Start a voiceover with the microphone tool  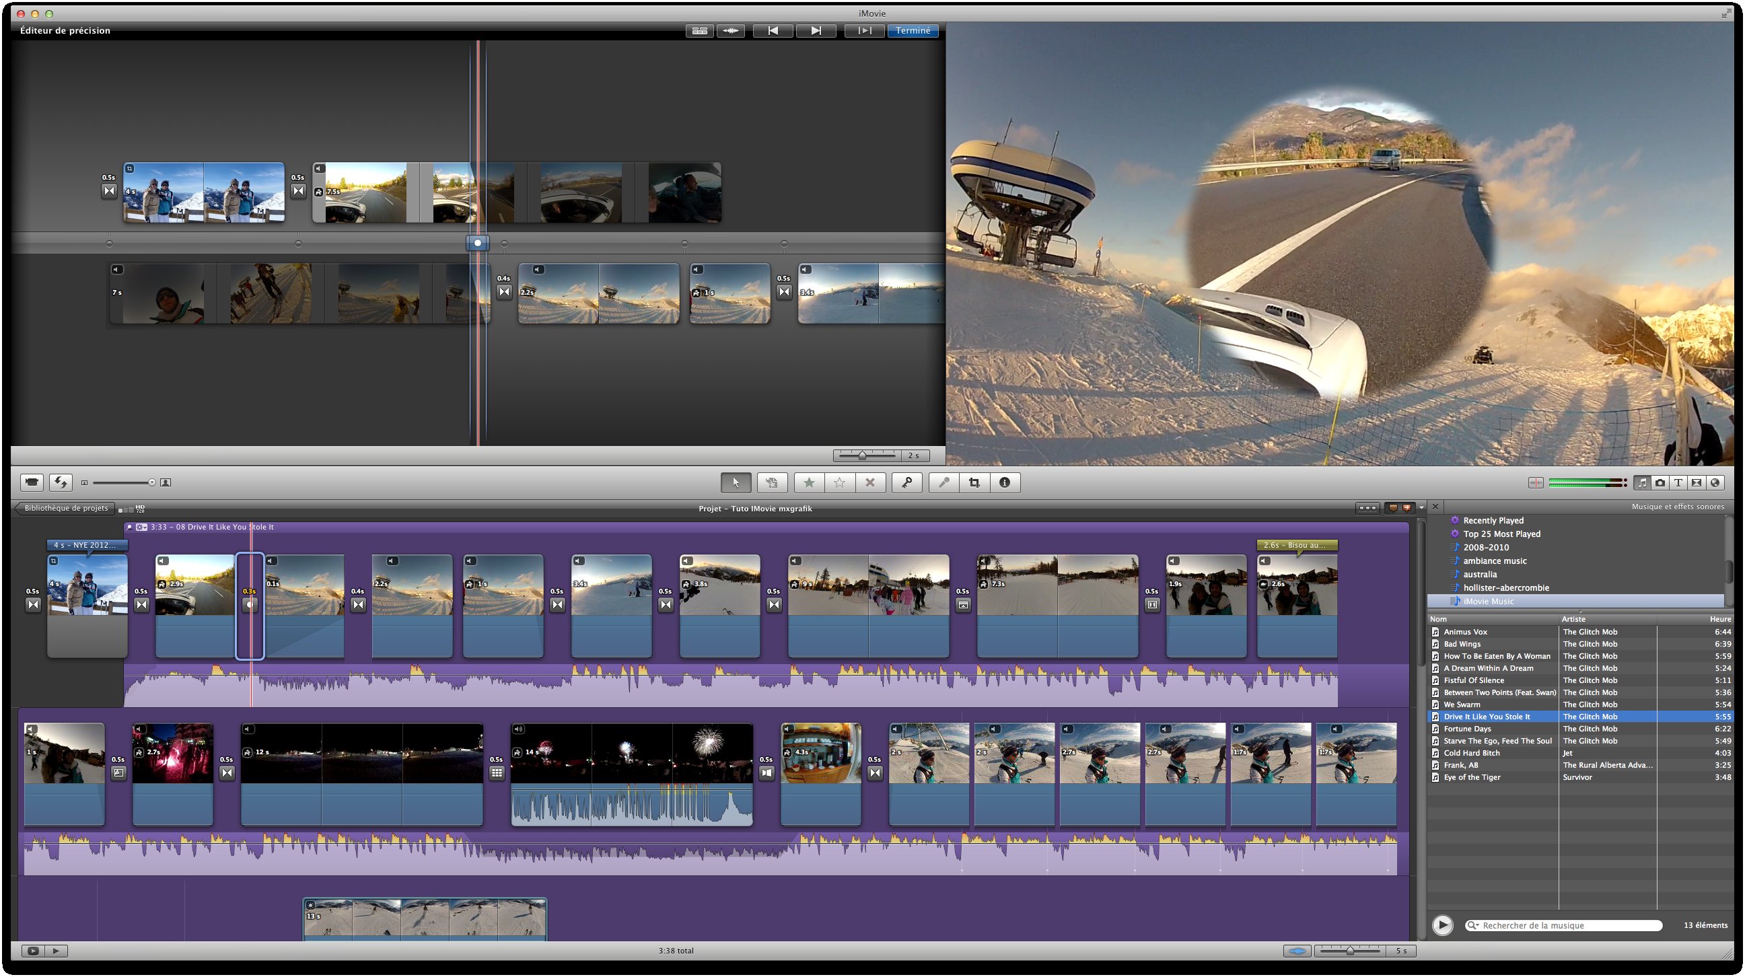[x=943, y=482]
